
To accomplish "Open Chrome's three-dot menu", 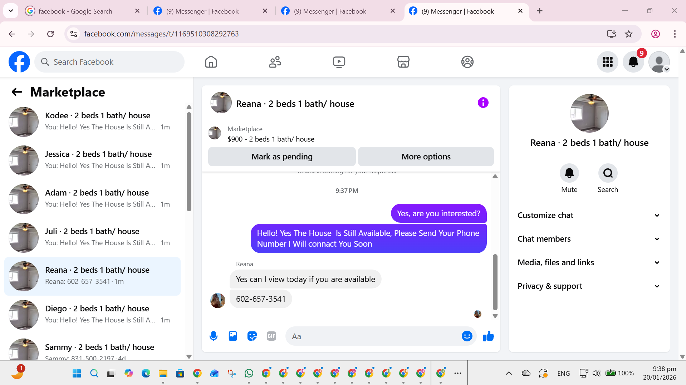I will point(675,34).
